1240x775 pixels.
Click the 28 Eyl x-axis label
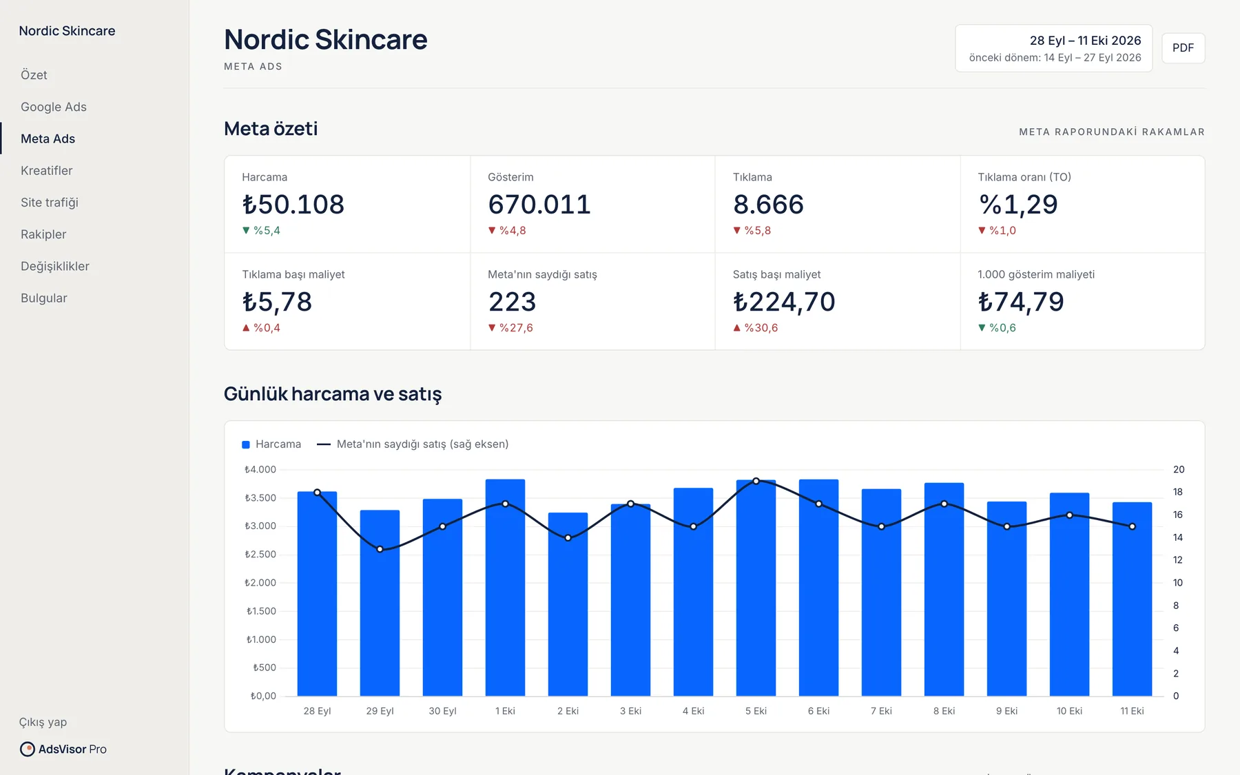tap(317, 711)
